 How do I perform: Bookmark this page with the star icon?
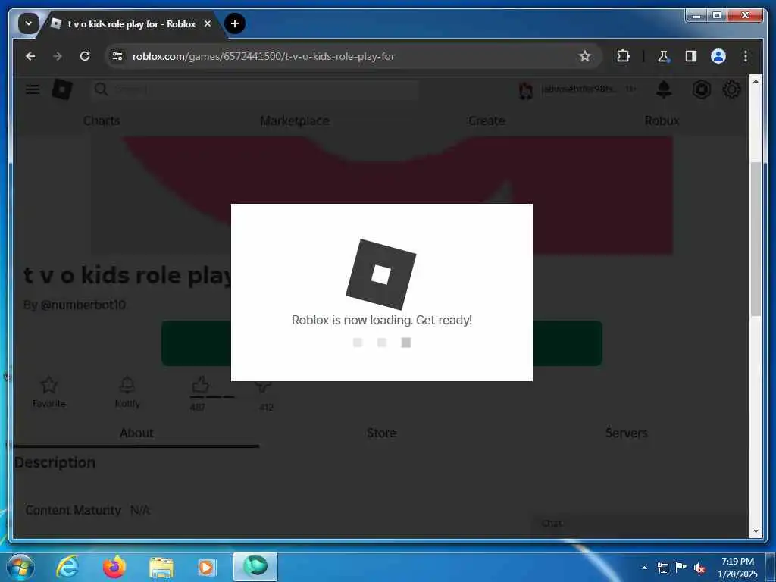[x=585, y=56]
